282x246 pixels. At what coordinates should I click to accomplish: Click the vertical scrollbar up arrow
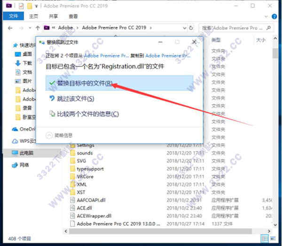click(x=275, y=38)
